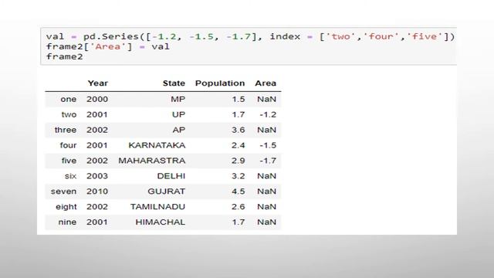The width and height of the screenshot is (494, 278).
Task: Click the row index 'one'
Action: click(x=69, y=100)
